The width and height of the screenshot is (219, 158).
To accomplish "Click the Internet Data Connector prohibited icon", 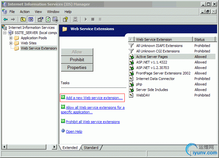I will pos(131,79).
